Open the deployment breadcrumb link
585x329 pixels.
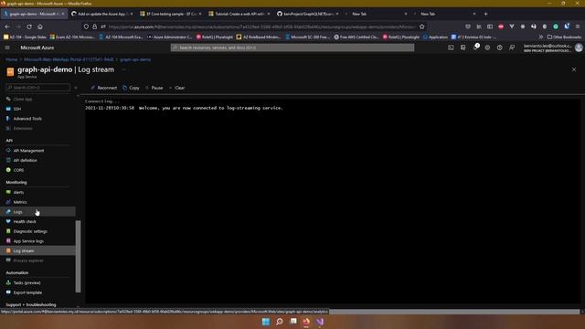coord(69,59)
